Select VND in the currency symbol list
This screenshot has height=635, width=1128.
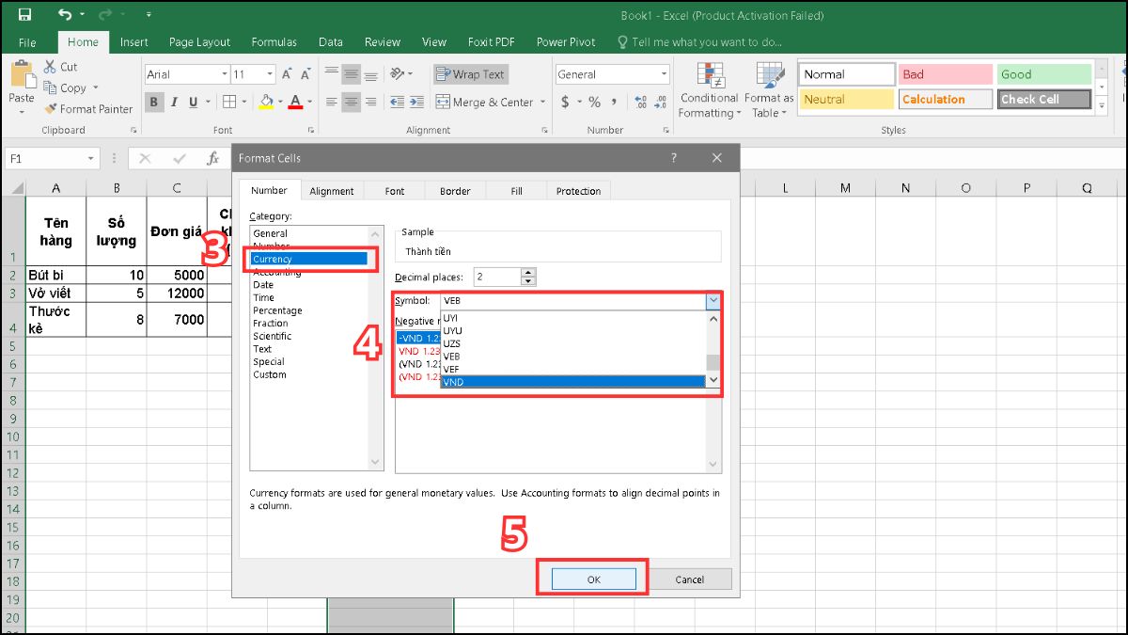click(489, 382)
